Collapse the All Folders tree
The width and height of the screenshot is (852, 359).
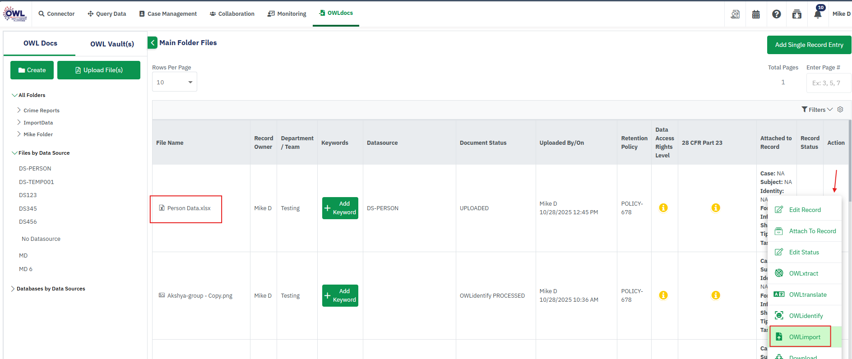click(x=14, y=95)
